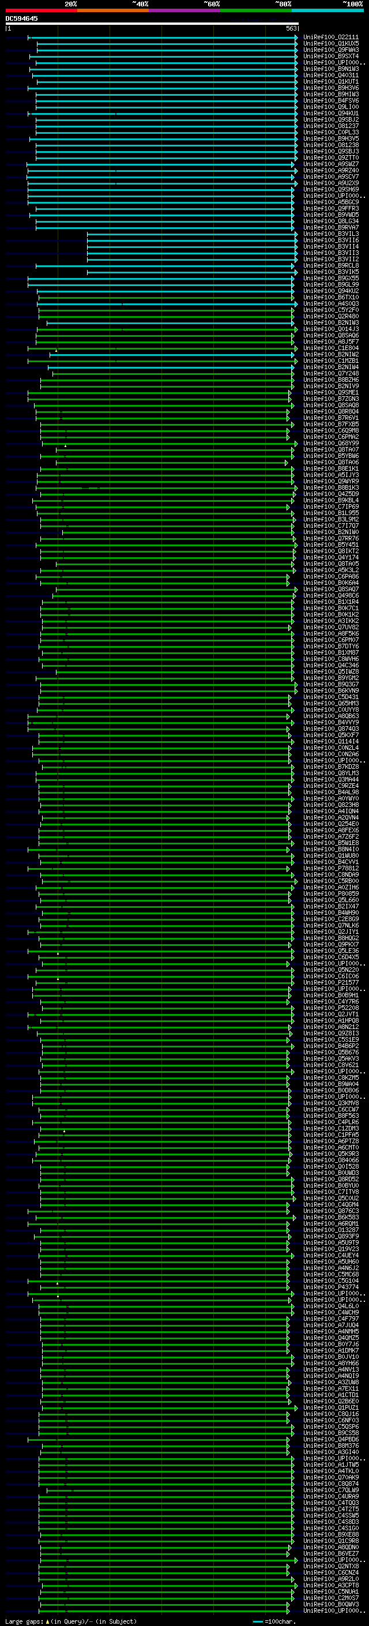Select hit label UniRef100_A1DMK7
This screenshot has height=1626, width=369.
click(331, 1350)
